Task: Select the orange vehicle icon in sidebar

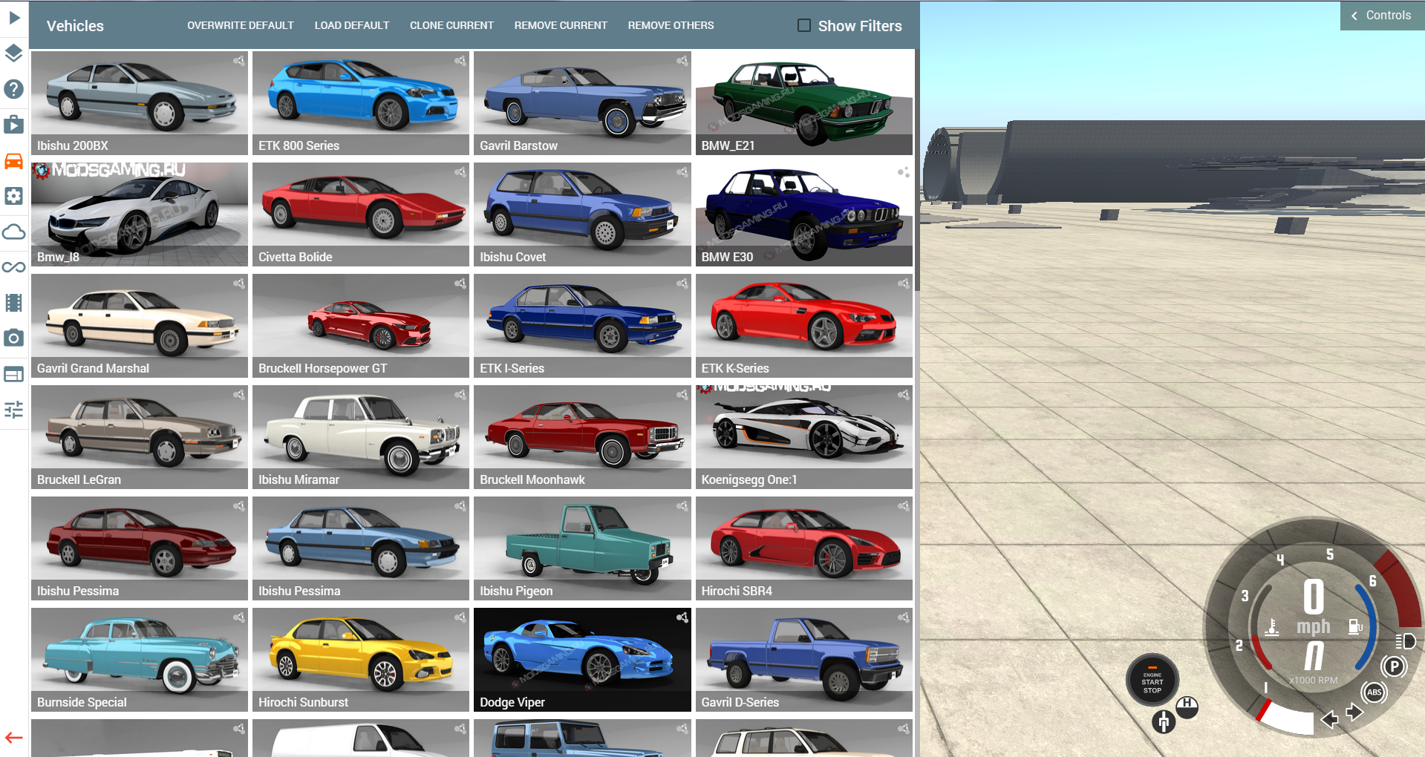Action: (14, 160)
